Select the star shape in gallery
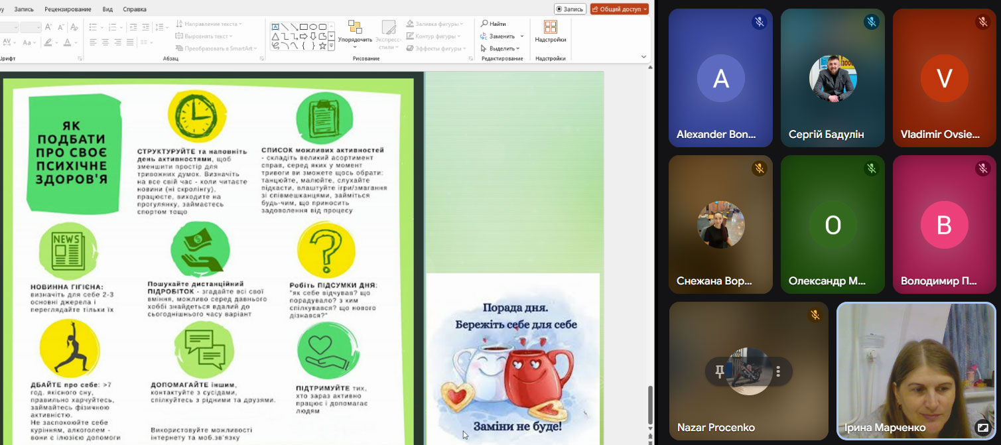Image resolution: width=1001 pixels, height=445 pixels. coord(322,46)
